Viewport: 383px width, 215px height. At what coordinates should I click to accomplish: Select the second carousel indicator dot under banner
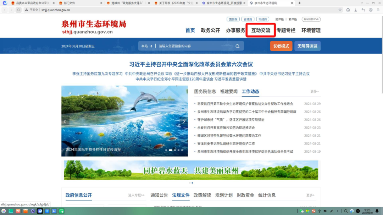192,183
